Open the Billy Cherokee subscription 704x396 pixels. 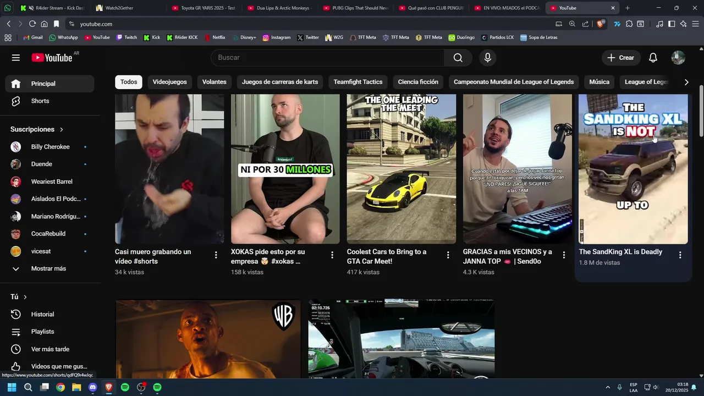[x=50, y=147]
